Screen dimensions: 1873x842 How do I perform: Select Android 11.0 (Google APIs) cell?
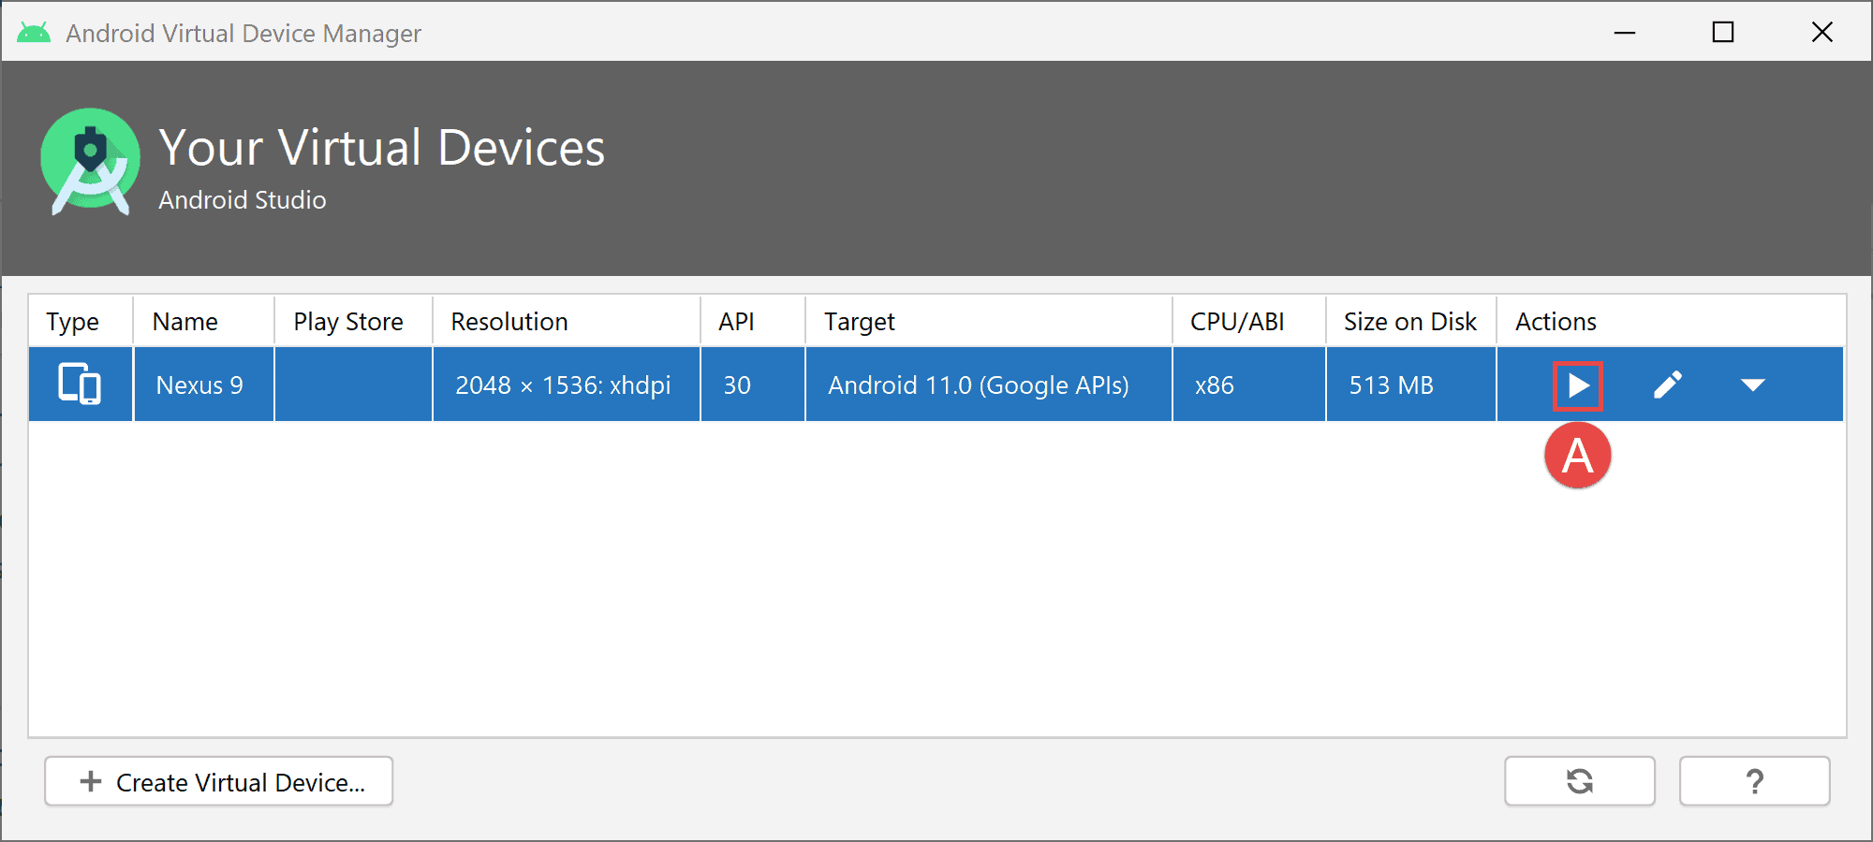pos(988,385)
